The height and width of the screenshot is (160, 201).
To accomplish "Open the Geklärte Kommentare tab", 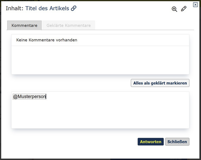I will click(x=68, y=25).
